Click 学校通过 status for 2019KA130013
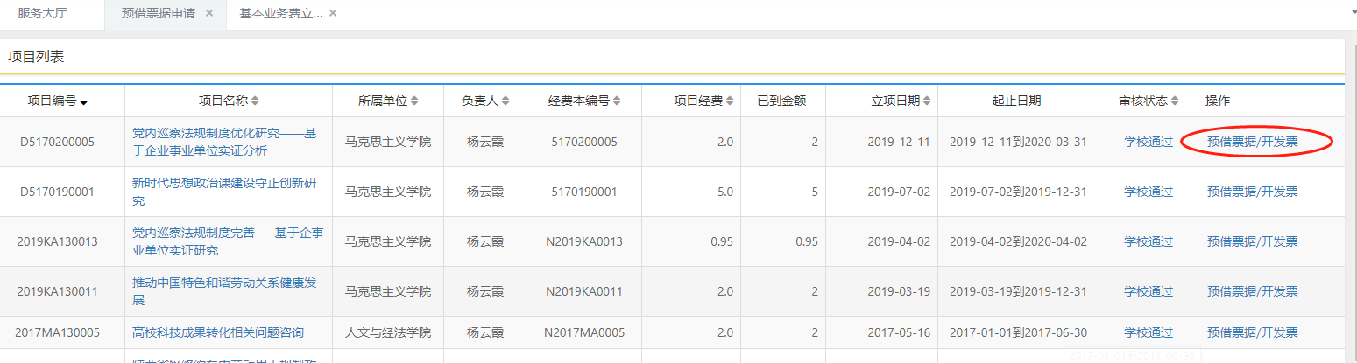 (x=1148, y=241)
